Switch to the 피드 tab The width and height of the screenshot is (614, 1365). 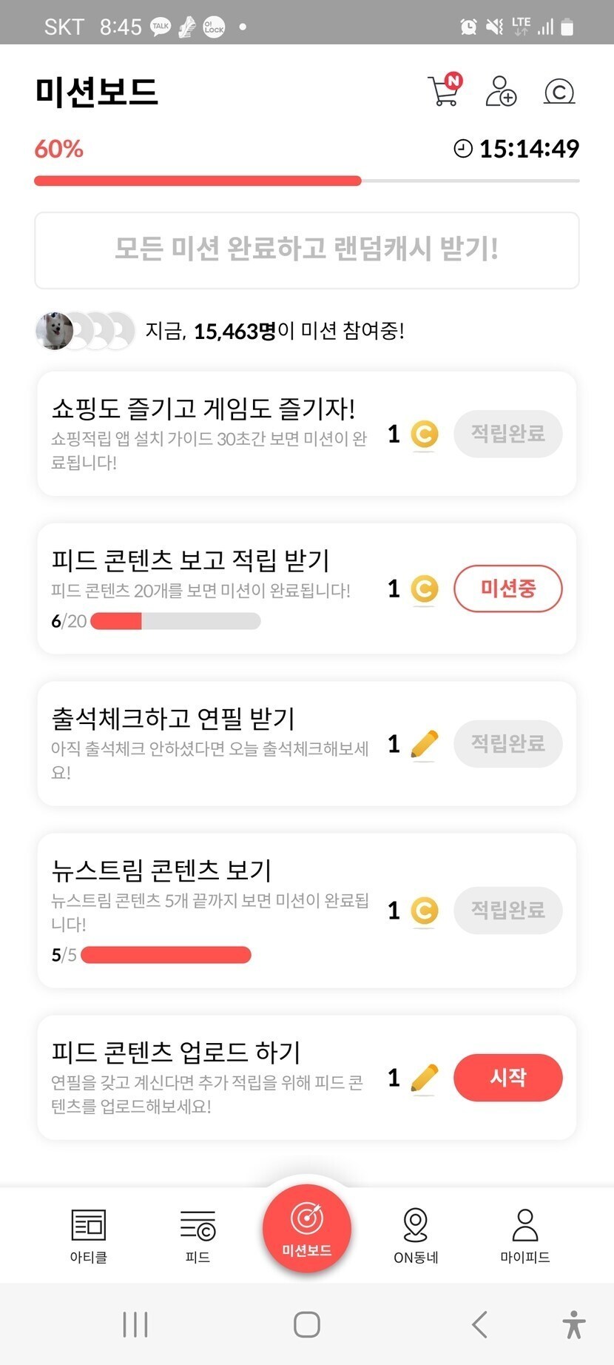[x=198, y=1235]
